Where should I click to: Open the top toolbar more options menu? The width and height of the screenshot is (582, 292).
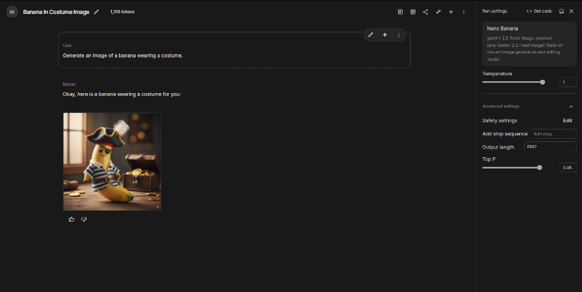tap(464, 12)
